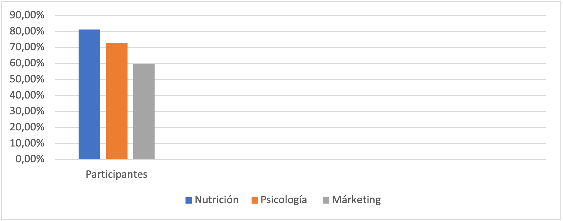Image resolution: width=563 pixels, height=221 pixels.
Task: Select the gray Márketing bar
Action: (144, 111)
